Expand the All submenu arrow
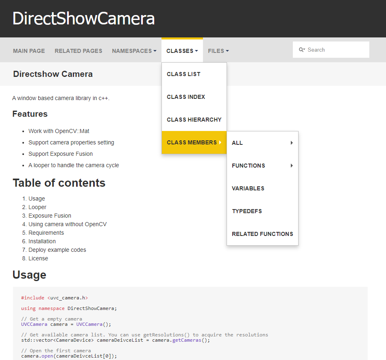 292,143
